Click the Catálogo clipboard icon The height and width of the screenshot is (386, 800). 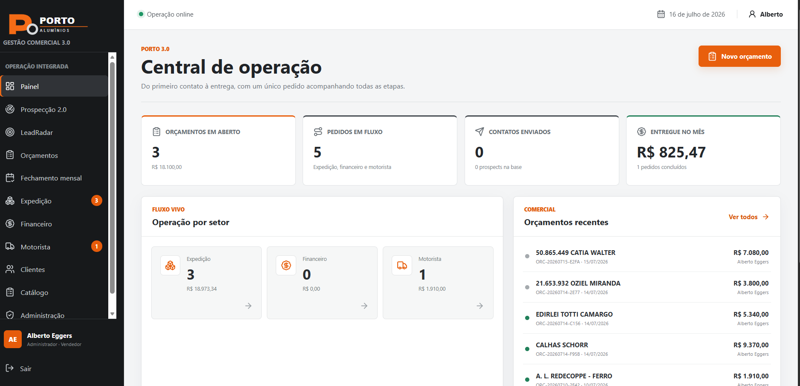(10, 292)
